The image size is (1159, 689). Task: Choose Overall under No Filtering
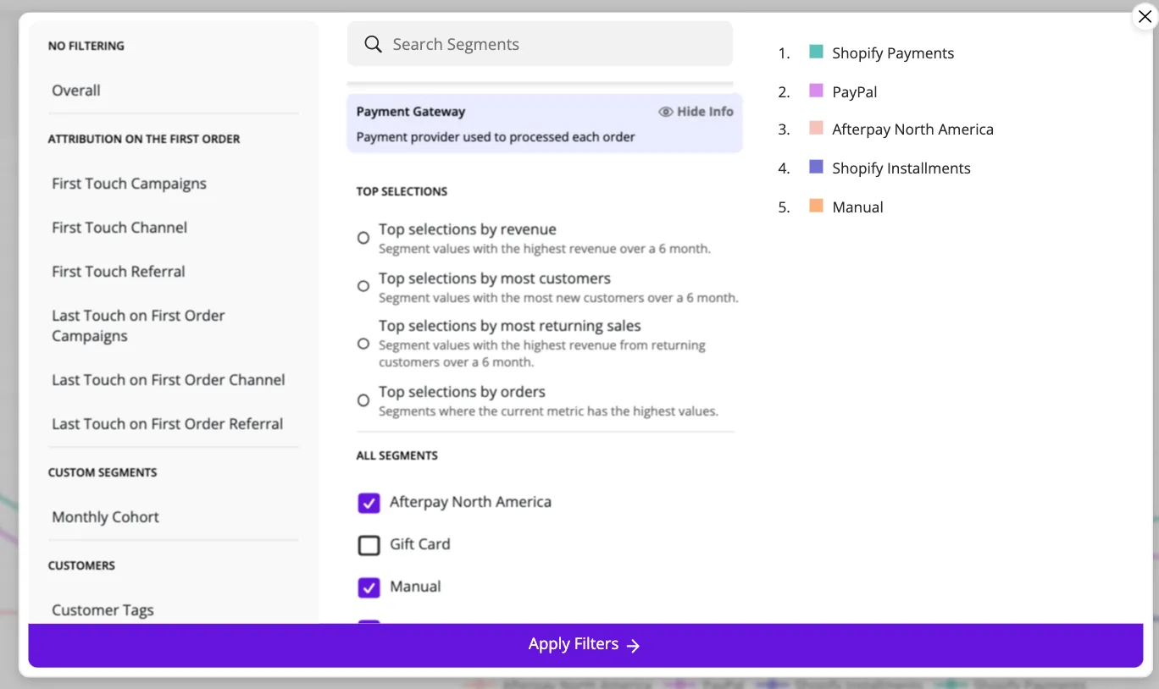pos(76,91)
